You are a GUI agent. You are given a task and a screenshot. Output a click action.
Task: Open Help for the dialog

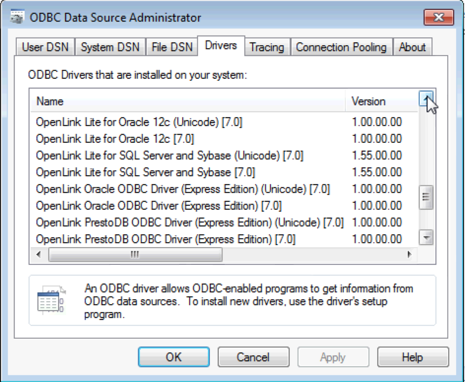coord(412,357)
